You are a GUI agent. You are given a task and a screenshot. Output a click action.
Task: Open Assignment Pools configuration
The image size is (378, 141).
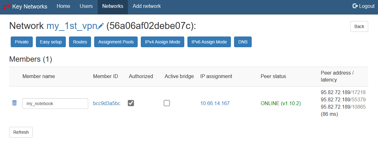coord(116,42)
